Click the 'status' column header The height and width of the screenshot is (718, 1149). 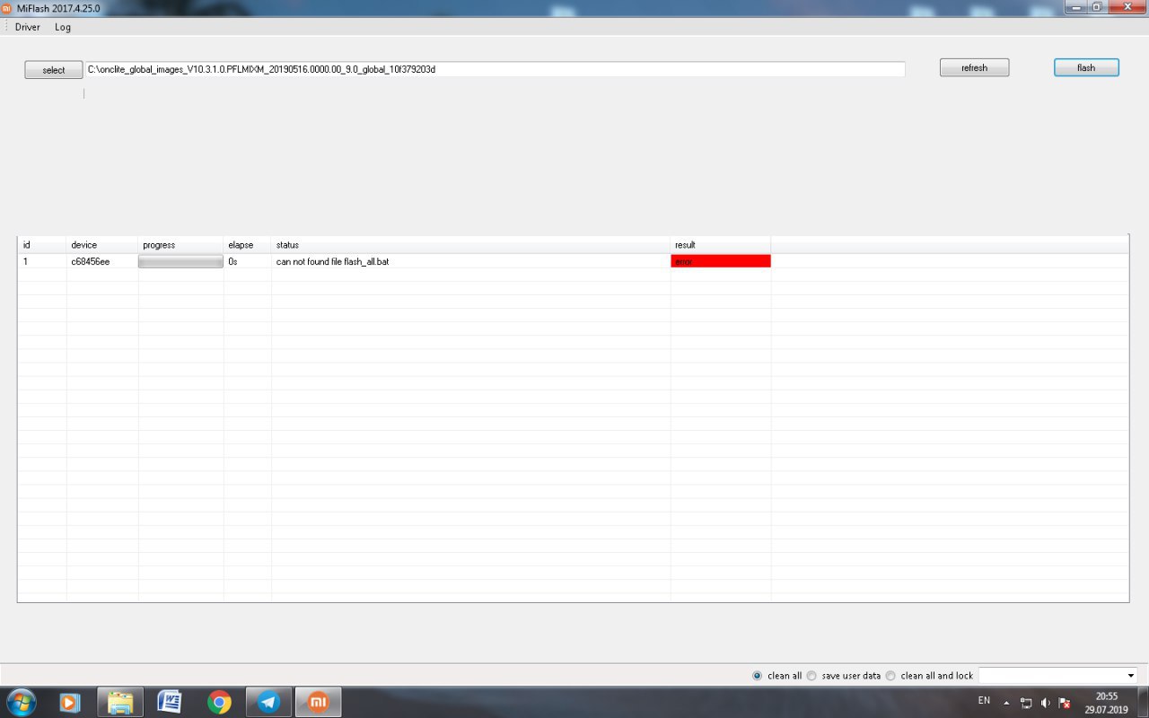[x=470, y=245]
